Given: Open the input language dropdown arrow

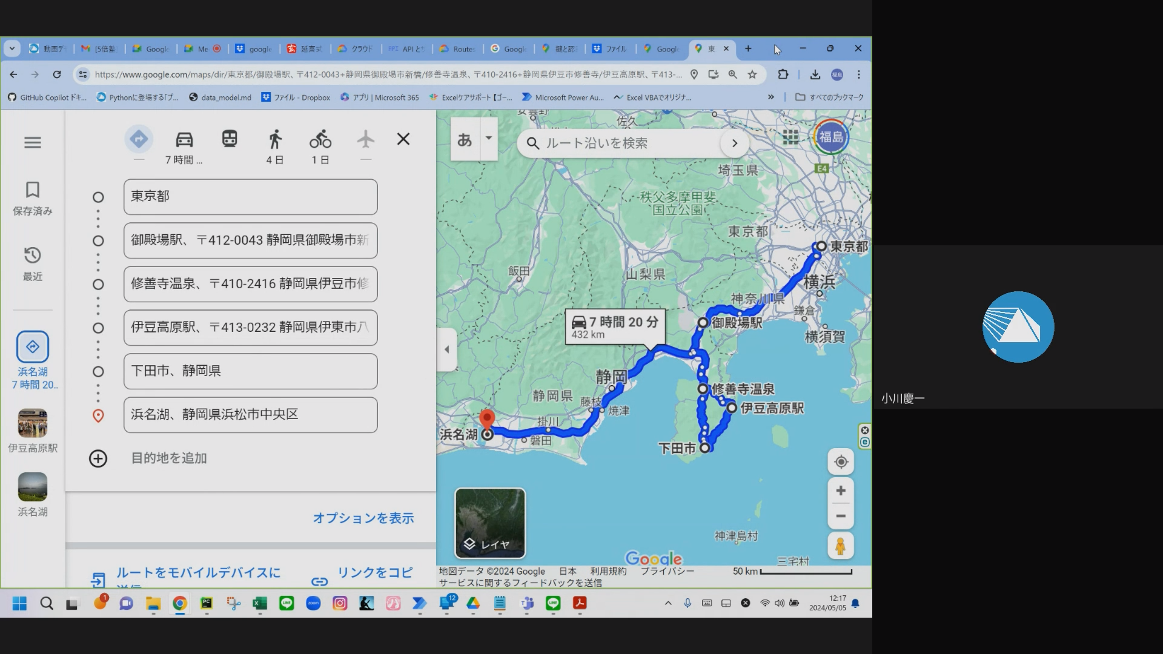Looking at the screenshot, I should [488, 138].
